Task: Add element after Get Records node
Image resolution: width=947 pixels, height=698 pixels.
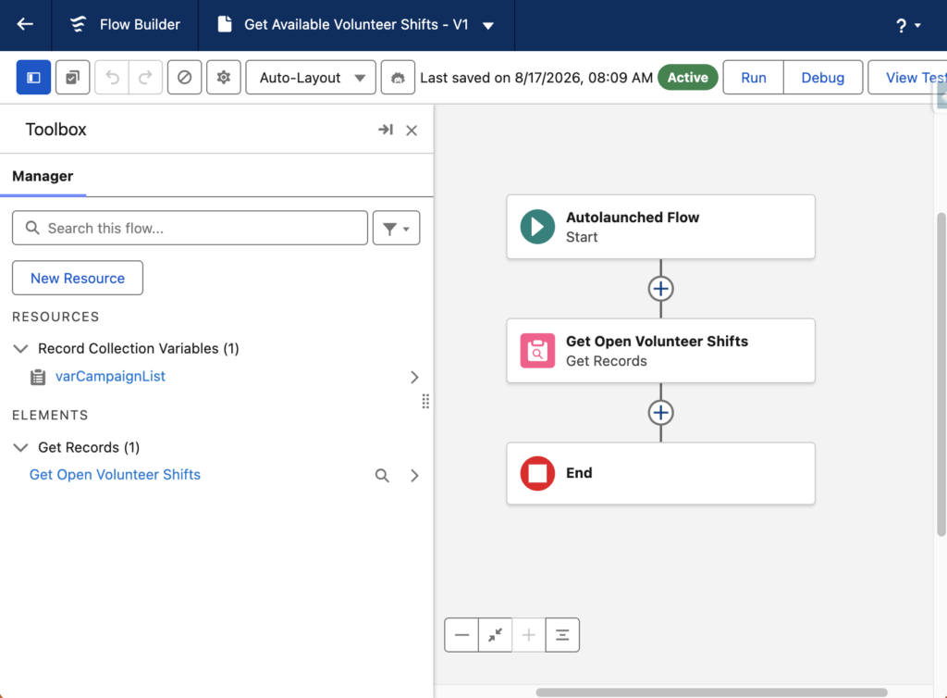Action: click(x=660, y=413)
